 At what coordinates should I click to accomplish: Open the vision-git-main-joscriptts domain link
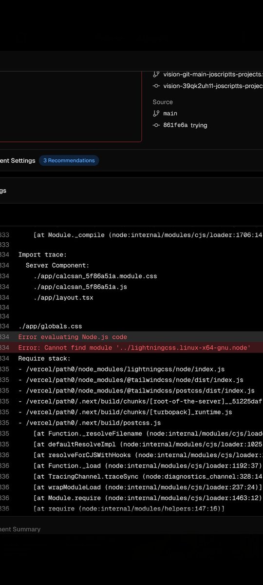coord(213,75)
